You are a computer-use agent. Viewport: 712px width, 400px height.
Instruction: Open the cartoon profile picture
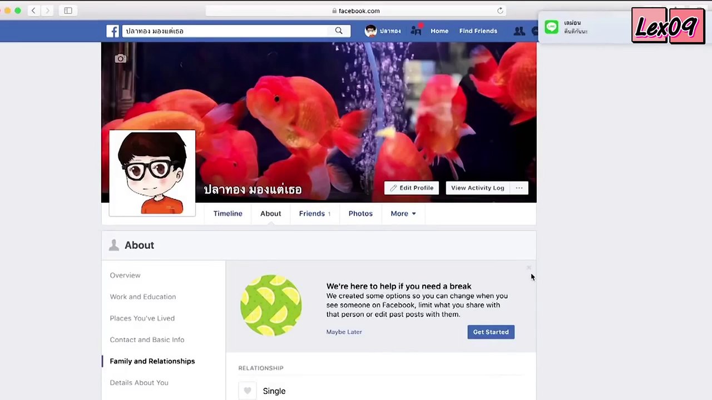pos(152,173)
